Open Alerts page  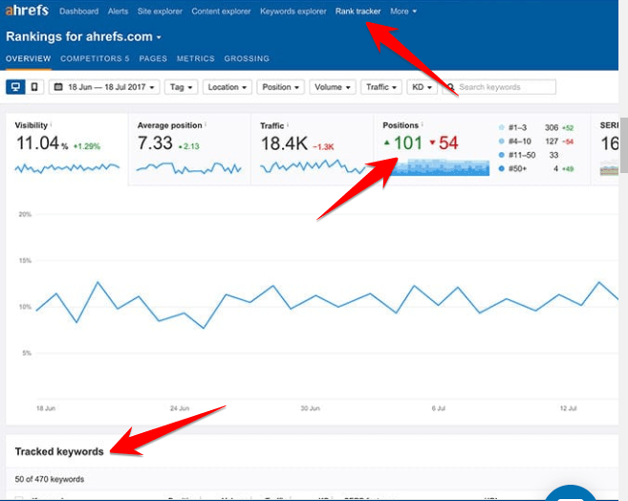tap(118, 11)
